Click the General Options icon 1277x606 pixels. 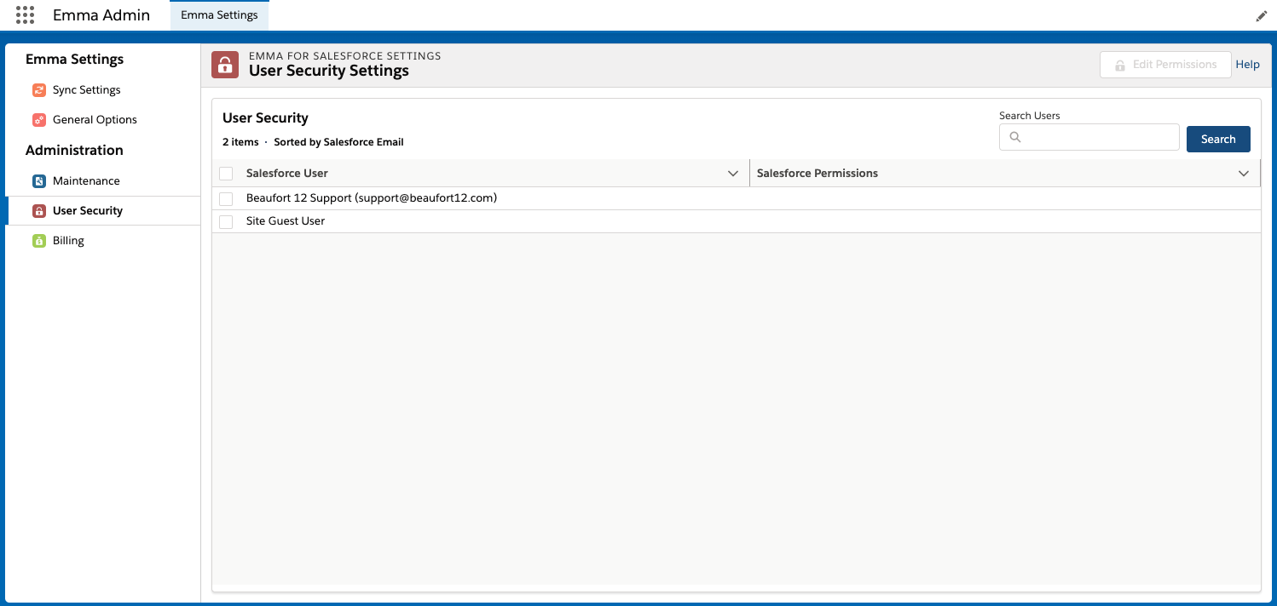39,120
